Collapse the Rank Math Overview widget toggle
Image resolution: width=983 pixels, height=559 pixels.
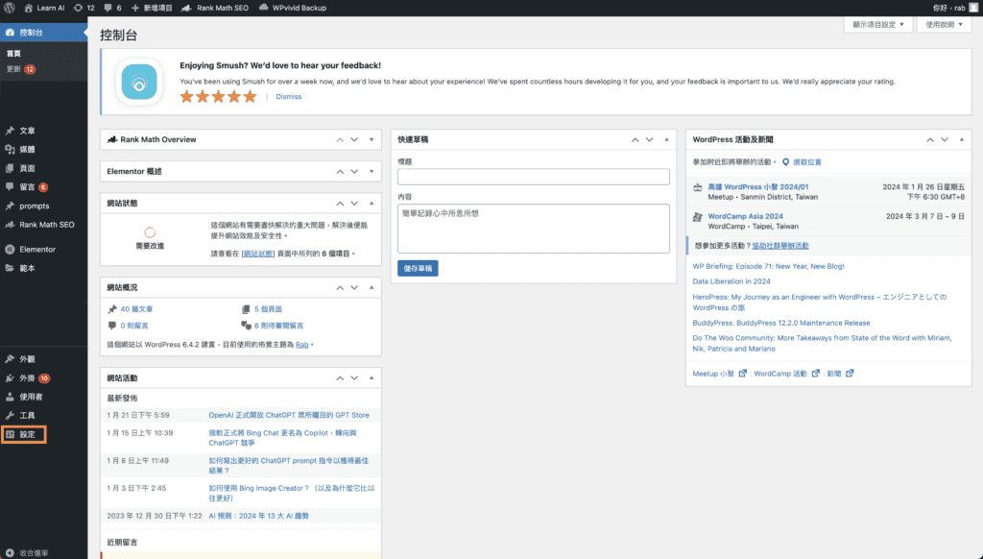pyautogui.click(x=372, y=140)
